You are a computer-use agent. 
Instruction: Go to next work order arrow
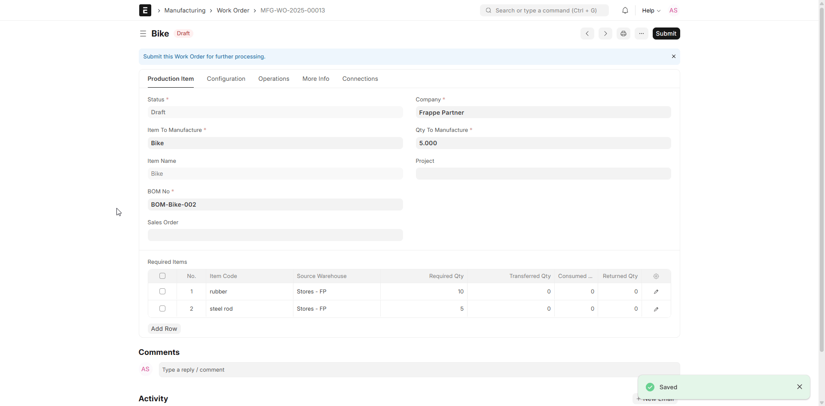pyautogui.click(x=605, y=34)
